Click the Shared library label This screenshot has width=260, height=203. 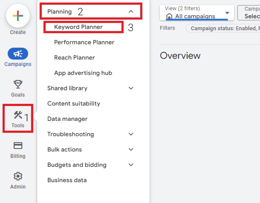(67, 88)
